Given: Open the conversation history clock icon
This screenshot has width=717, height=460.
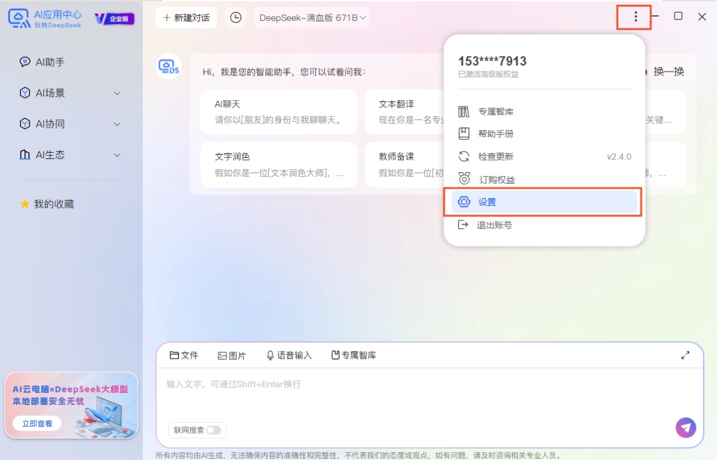Looking at the screenshot, I should click(235, 18).
